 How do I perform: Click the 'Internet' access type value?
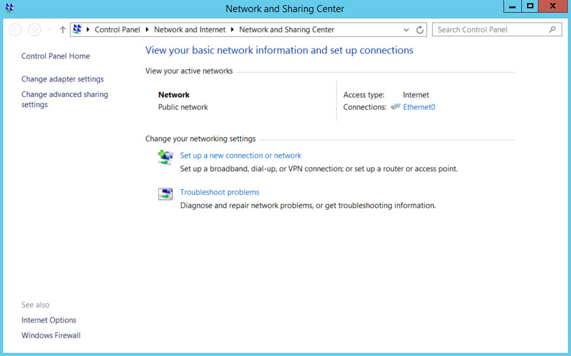(x=416, y=95)
